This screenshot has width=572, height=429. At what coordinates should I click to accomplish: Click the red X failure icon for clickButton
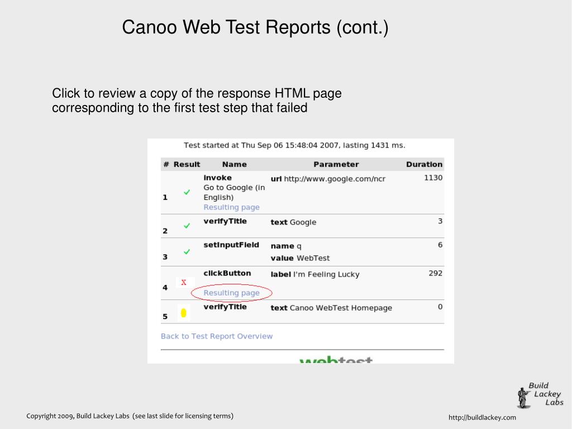point(184,282)
